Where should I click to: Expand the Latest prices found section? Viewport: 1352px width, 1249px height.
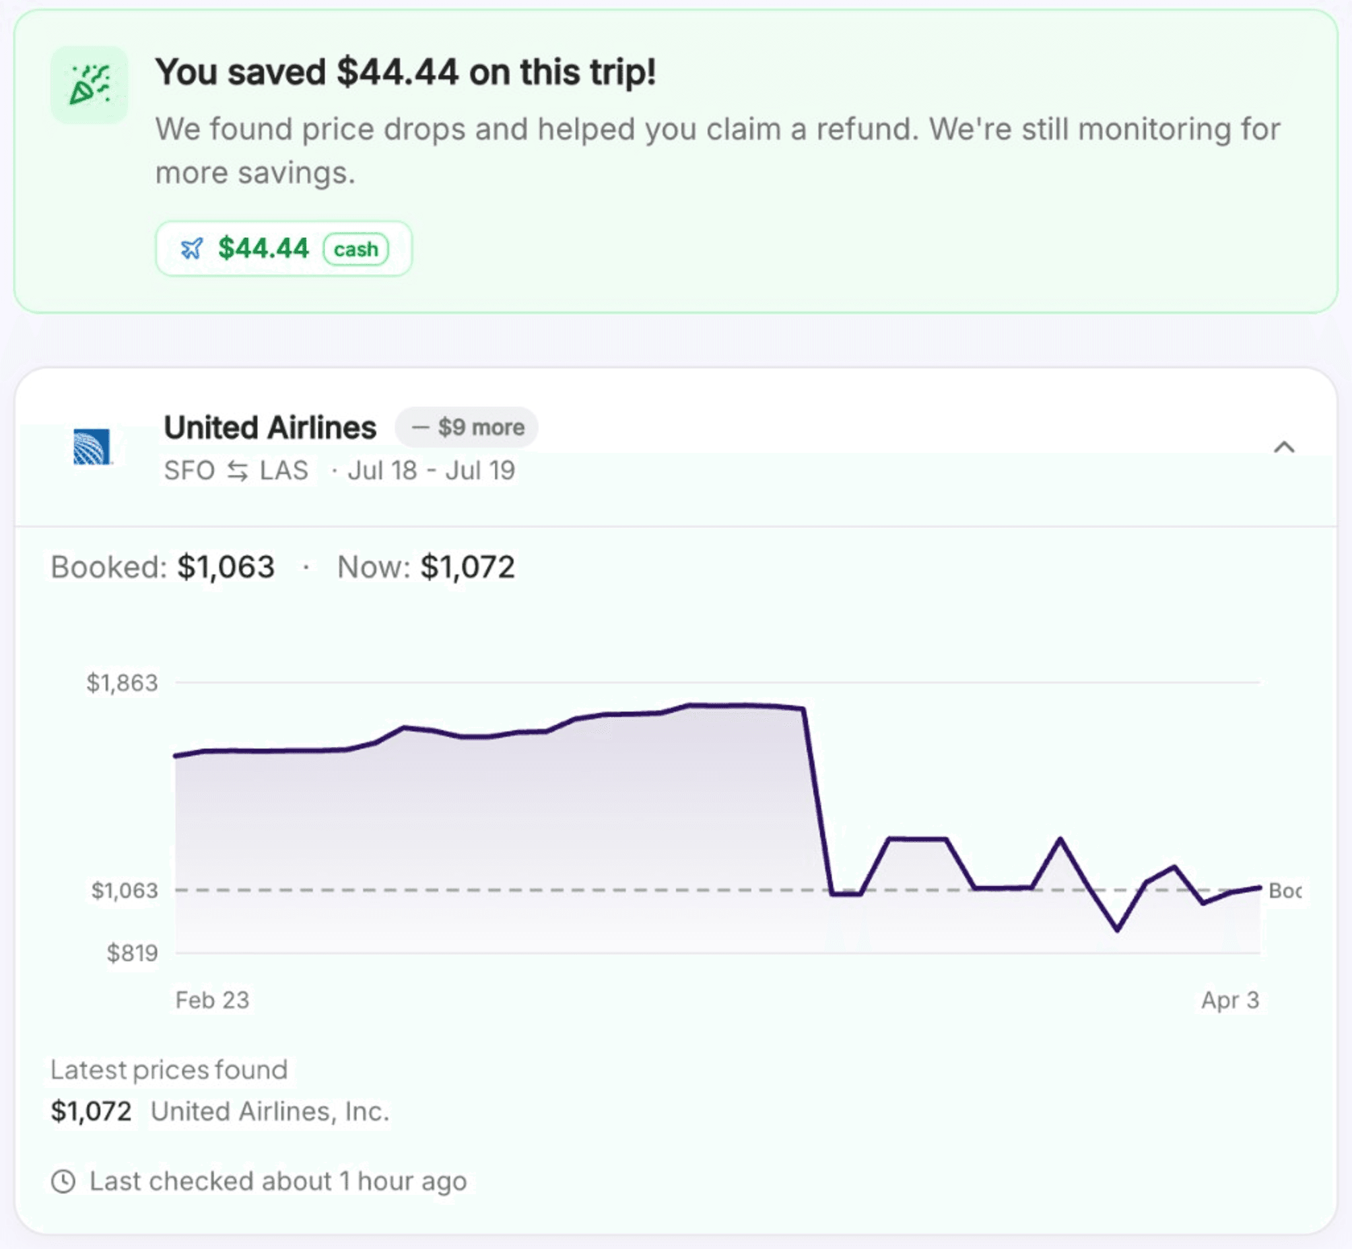(169, 1069)
